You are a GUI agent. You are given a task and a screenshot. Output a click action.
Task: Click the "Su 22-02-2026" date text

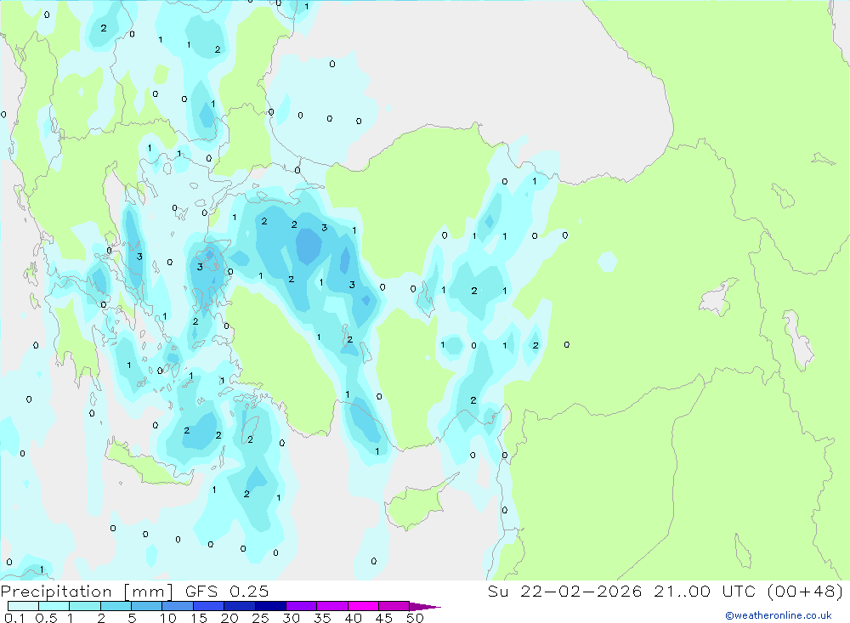[565, 591]
